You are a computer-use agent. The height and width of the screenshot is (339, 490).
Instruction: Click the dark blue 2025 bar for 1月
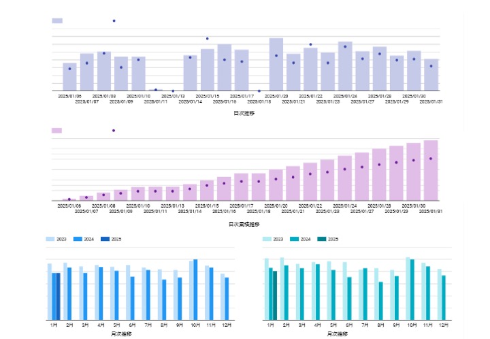pos(59,296)
